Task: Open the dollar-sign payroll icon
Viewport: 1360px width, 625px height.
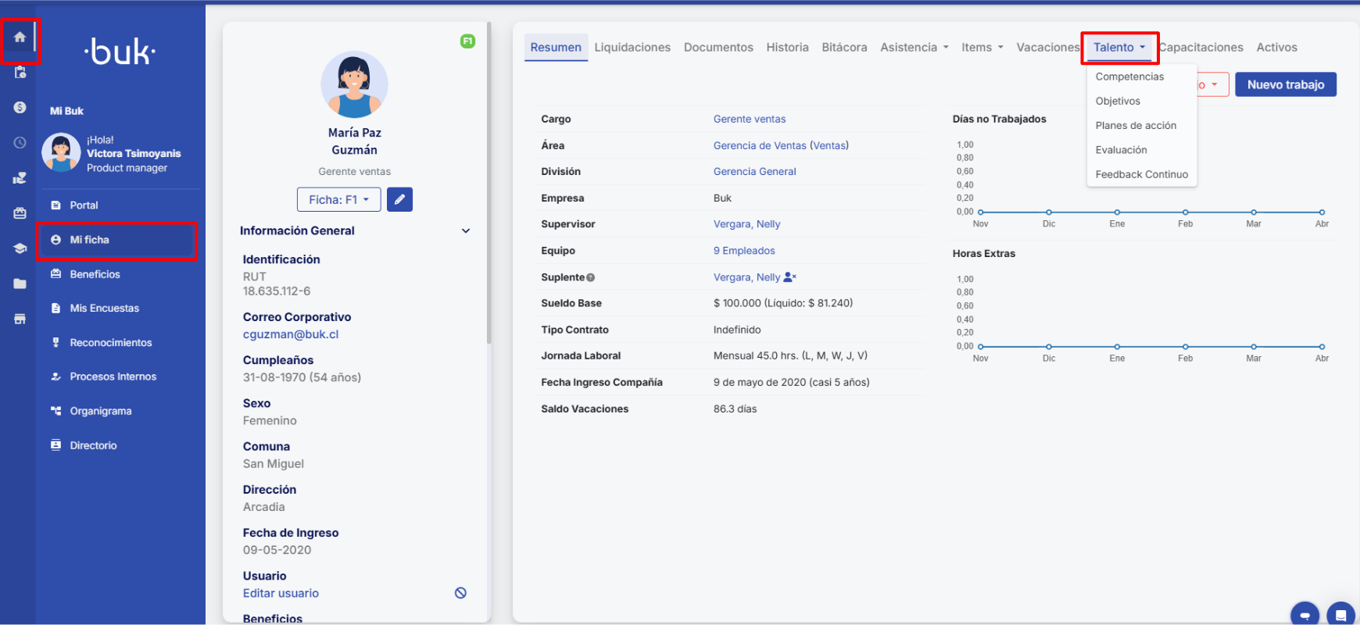Action: pos(20,108)
